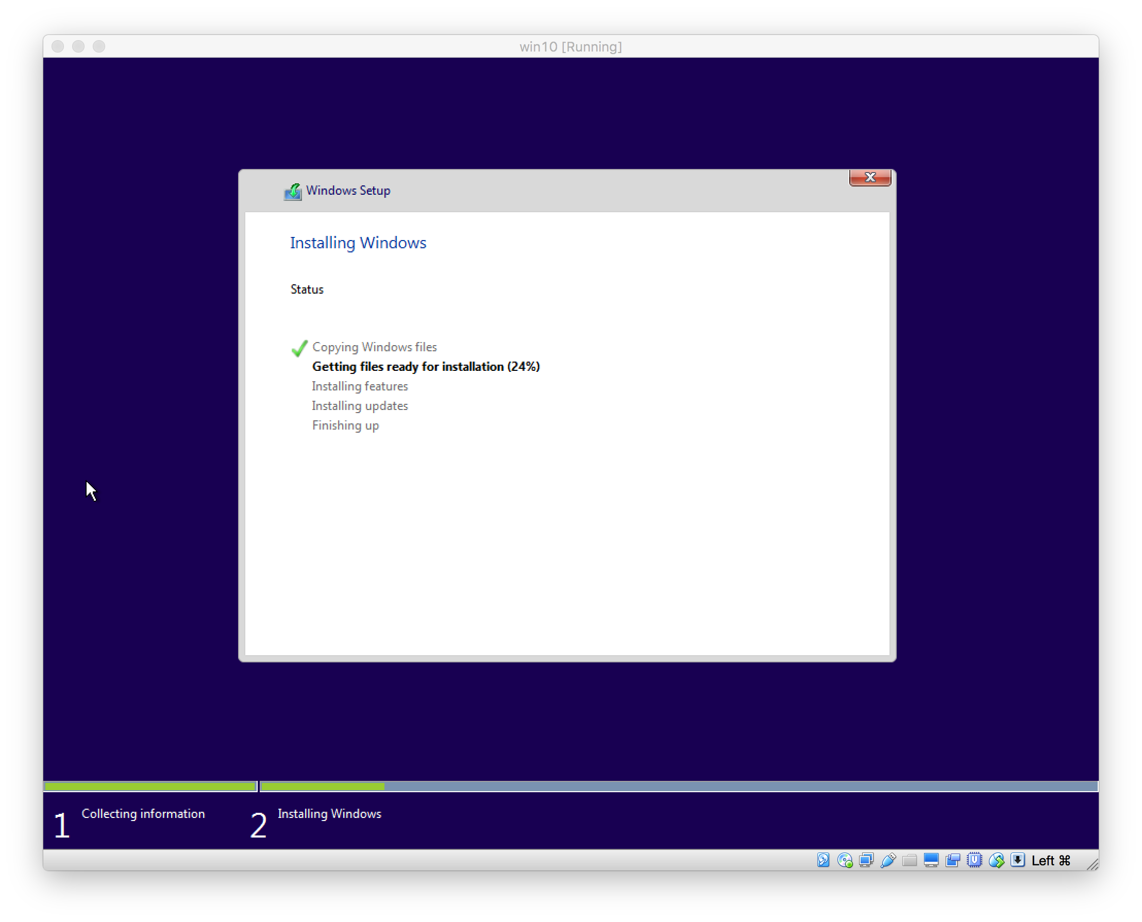Click the network adapters indicator icon
The height and width of the screenshot is (922, 1142).
coord(866,860)
